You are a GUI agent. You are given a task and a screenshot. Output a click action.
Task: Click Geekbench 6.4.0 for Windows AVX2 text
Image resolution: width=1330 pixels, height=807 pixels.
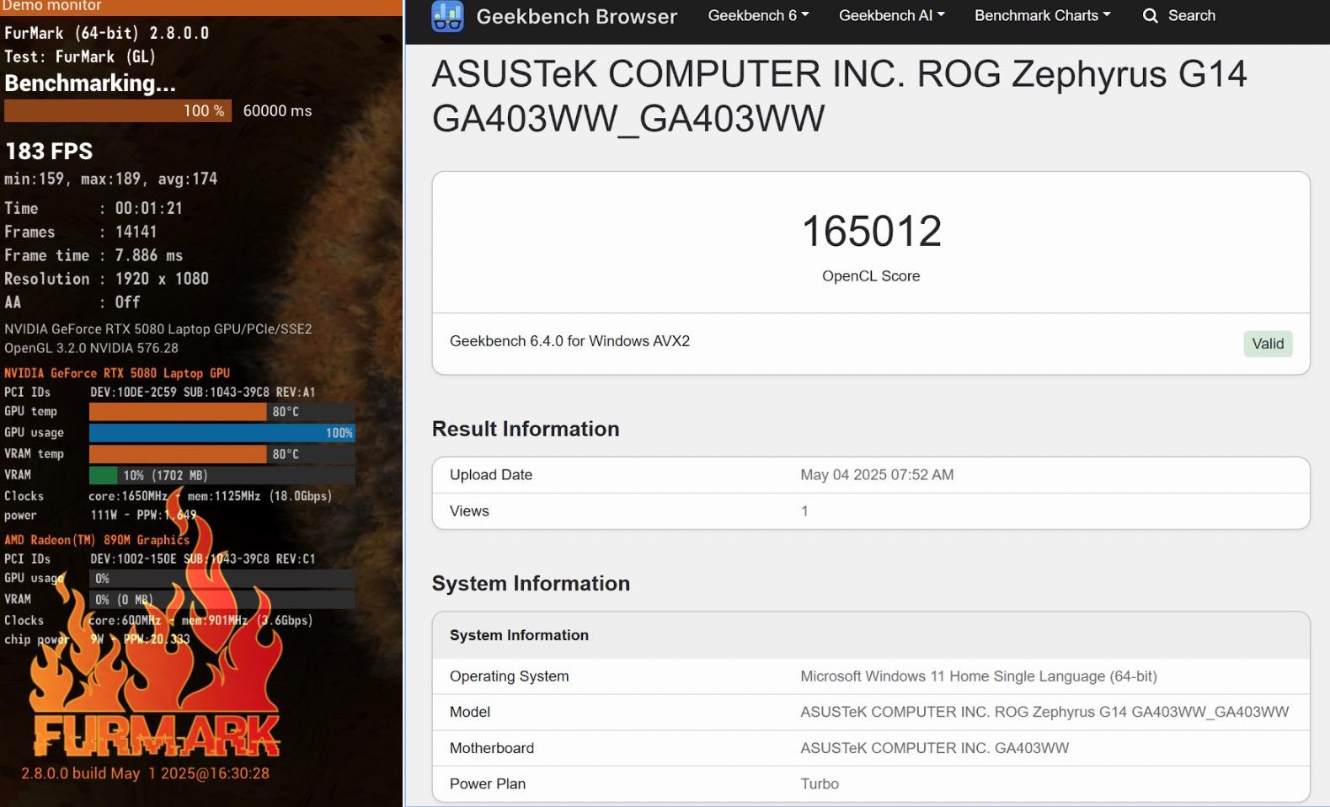pyautogui.click(x=569, y=341)
